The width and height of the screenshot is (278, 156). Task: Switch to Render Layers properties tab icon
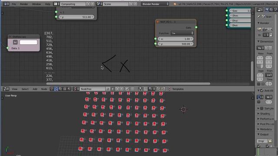pyautogui.click(x=271, y=10)
